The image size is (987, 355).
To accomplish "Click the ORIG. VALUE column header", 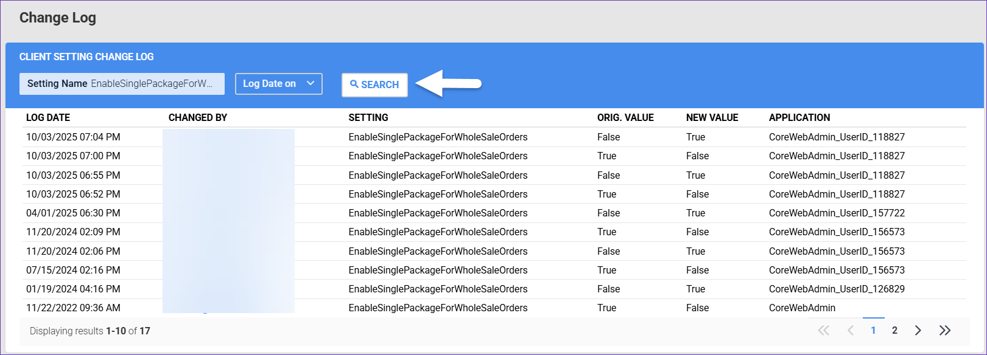I will click(625, 118).
